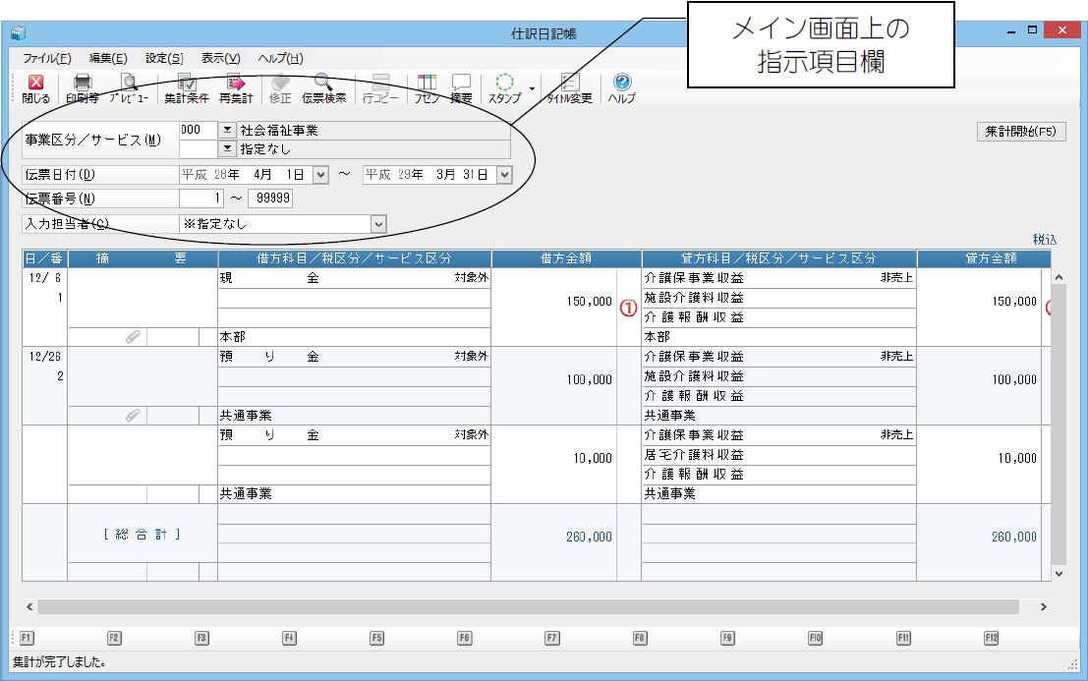Open the start date 伝票日付 calendar dropdown
Image resolution: width=1088 pixels, height=681 pixels.
(x=320, y=175)
